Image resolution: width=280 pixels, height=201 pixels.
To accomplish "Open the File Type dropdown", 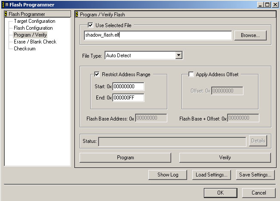I will coord(179,56).
